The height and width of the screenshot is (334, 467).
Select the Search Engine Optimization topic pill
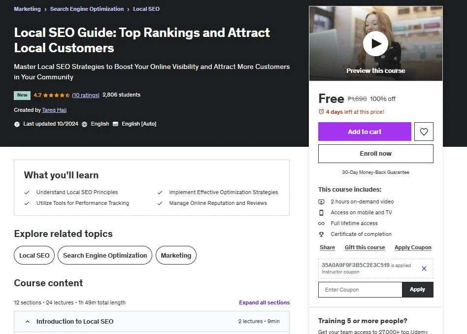[x=105, y=255]
